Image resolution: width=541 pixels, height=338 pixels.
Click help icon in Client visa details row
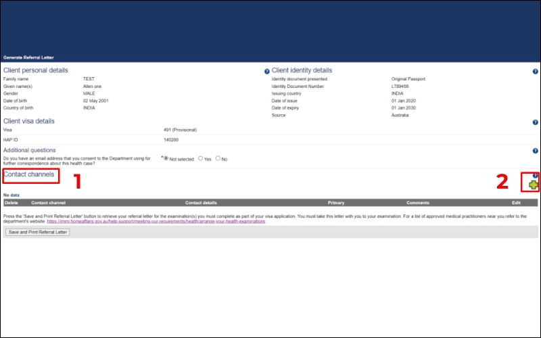535,122
